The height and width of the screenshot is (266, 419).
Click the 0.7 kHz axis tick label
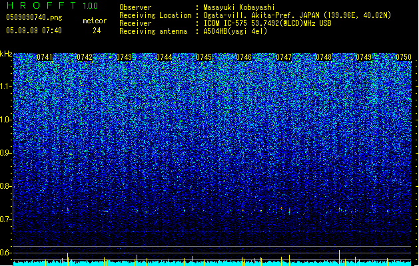click(6, 219)
